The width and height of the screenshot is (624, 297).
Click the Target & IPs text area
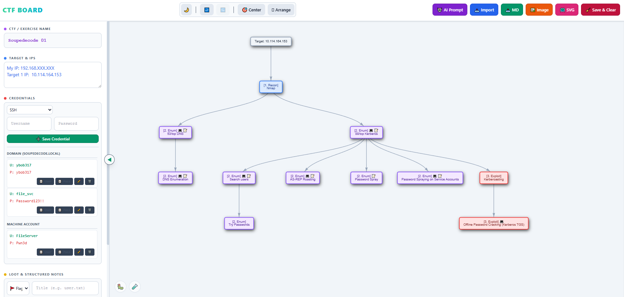[x=53, y=75]
